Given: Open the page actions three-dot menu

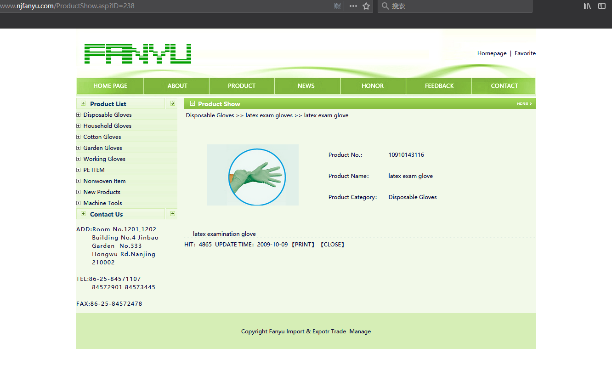Looking at the screenshot, I should 353,6.
